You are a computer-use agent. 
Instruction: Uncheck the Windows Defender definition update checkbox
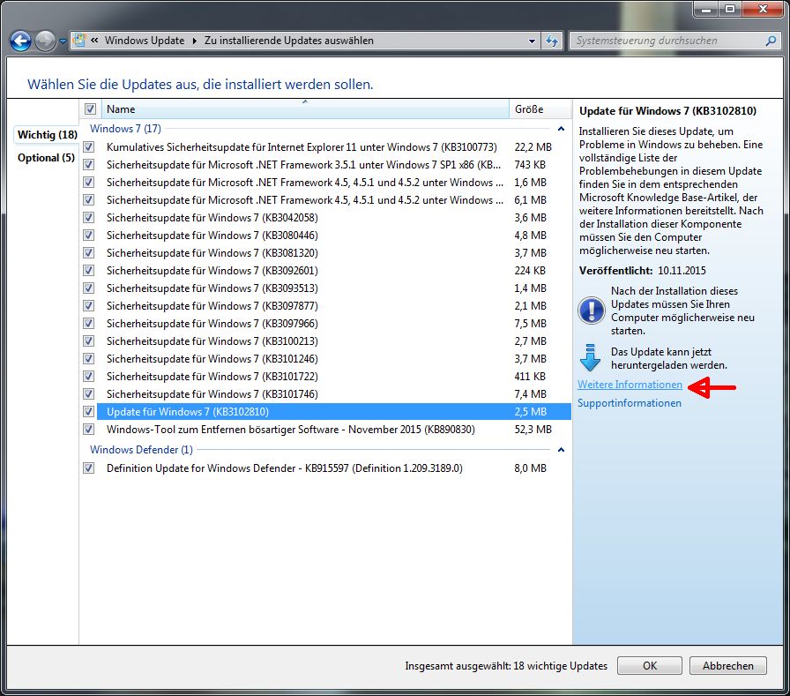point(89,468)
